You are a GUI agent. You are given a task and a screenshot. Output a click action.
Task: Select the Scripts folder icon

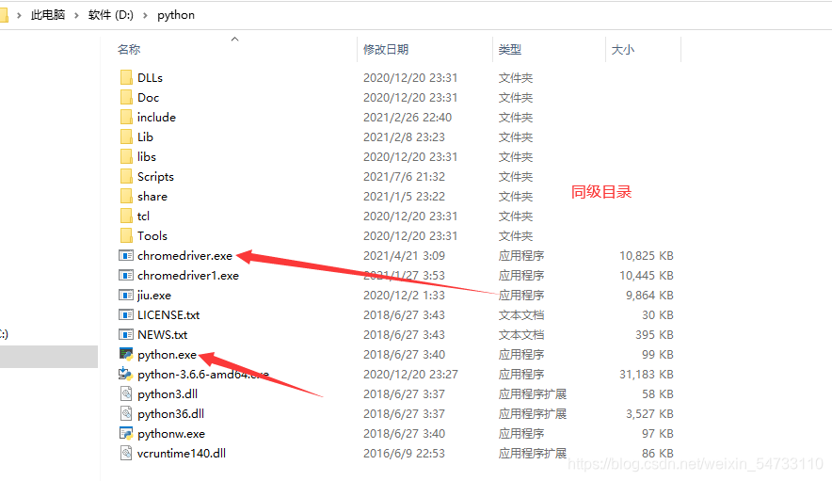[126, 176]
